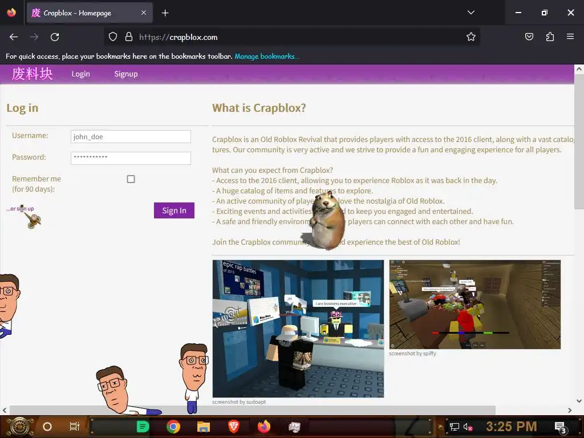This screenshot has width=584, height=438.
Task: Open Cortana circle on taskbar
Action: click(47, 427)
